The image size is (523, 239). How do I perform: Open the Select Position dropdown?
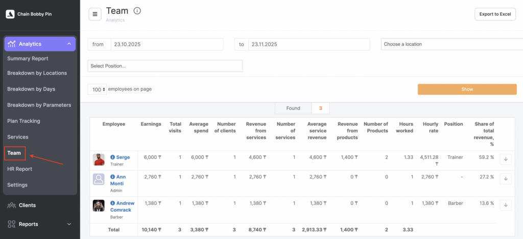[x=165, y=66]
